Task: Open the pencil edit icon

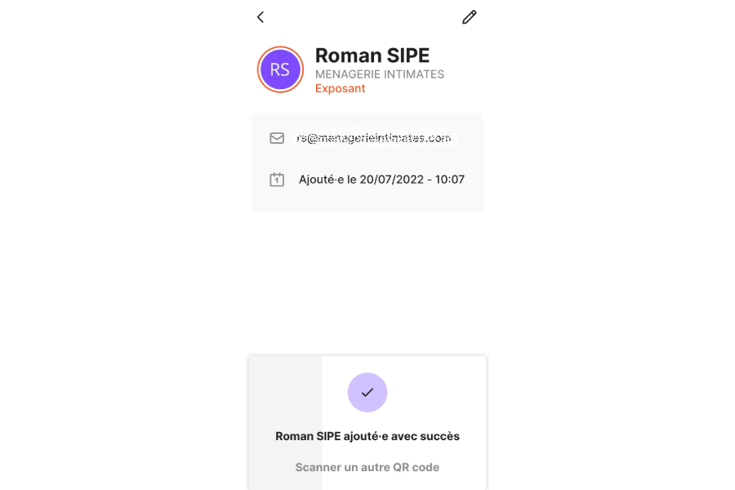Action: [470, 17]
